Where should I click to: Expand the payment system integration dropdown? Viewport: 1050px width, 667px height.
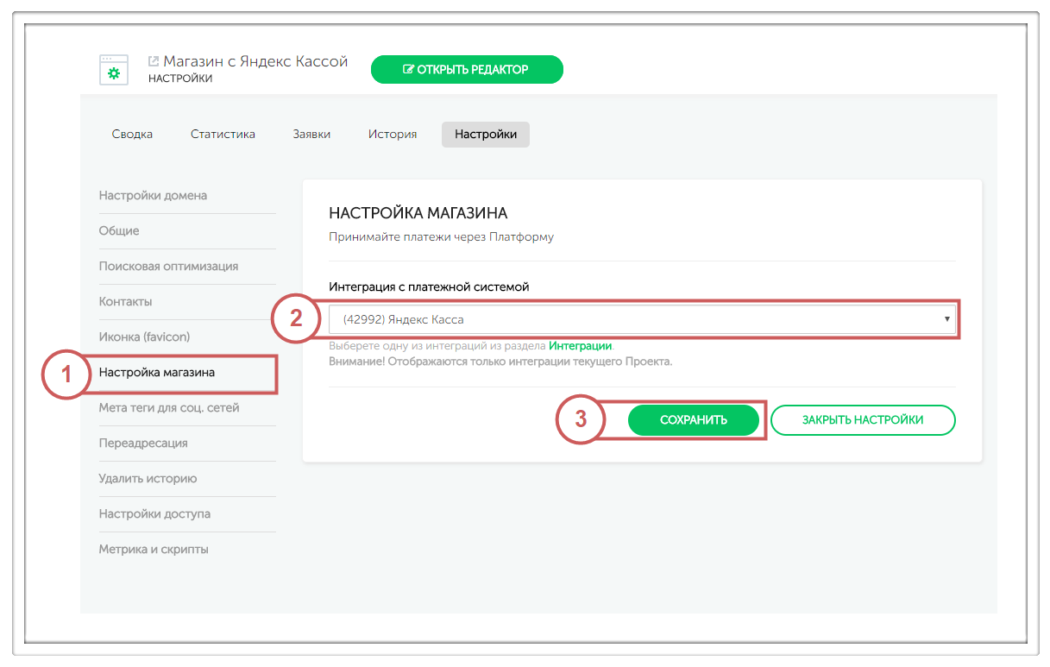point(642,319)
